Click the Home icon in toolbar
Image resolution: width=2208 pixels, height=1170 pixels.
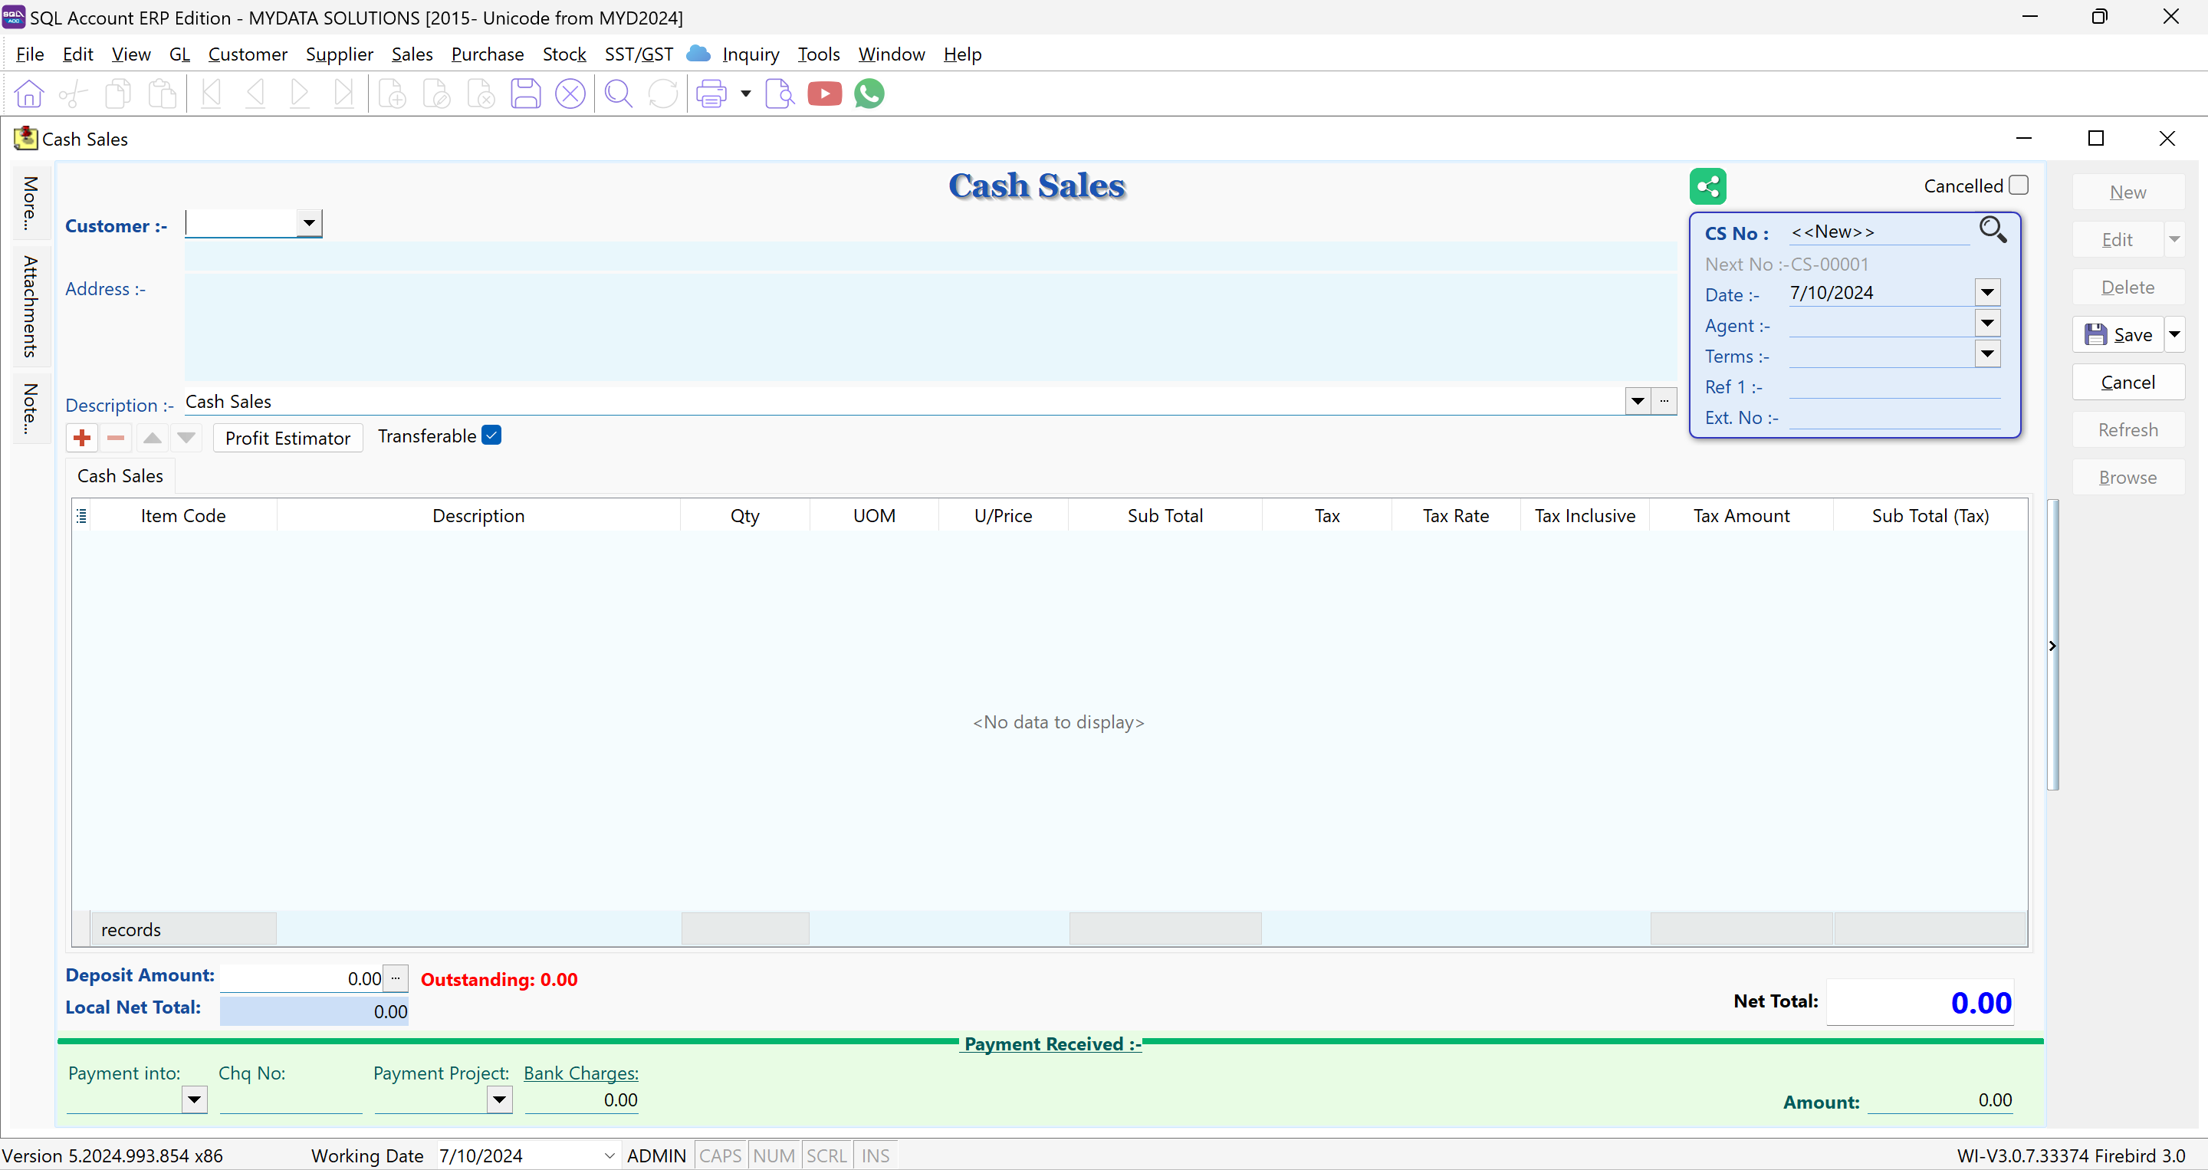(29, 94)
